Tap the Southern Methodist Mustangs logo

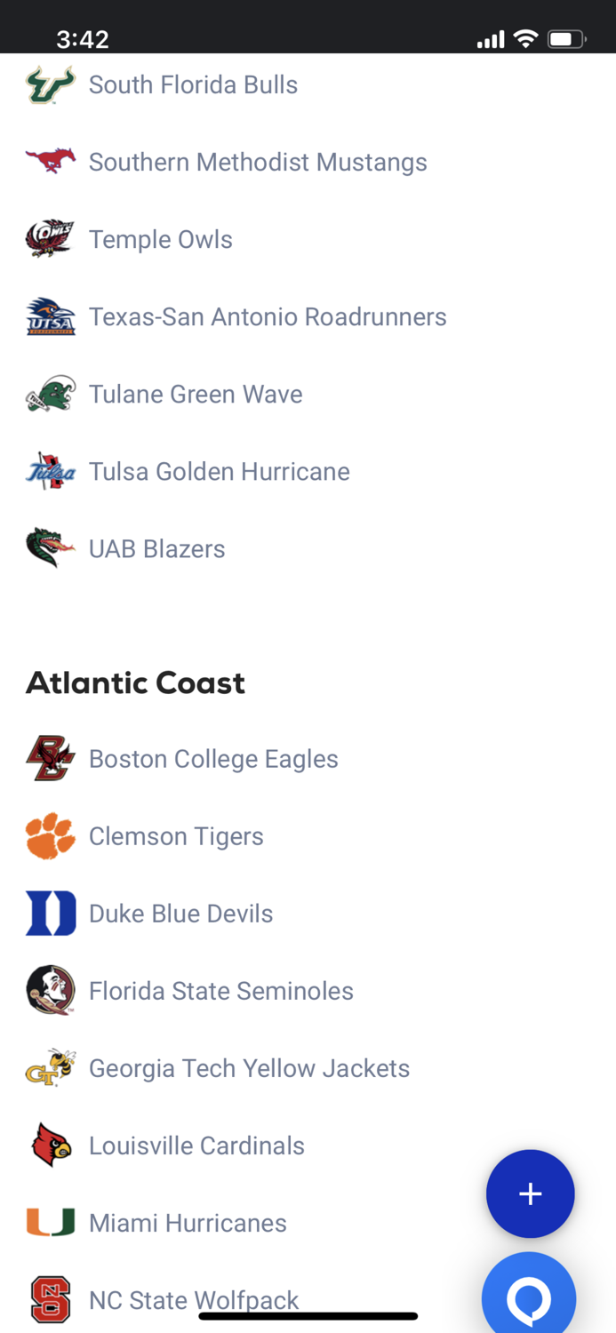click(50, 162)
